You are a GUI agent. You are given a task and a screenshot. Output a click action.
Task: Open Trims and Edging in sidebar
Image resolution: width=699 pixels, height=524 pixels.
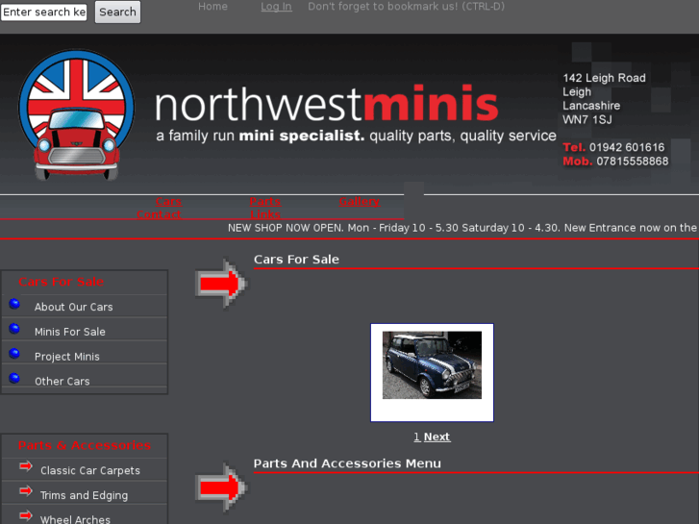tap(84, 495)
